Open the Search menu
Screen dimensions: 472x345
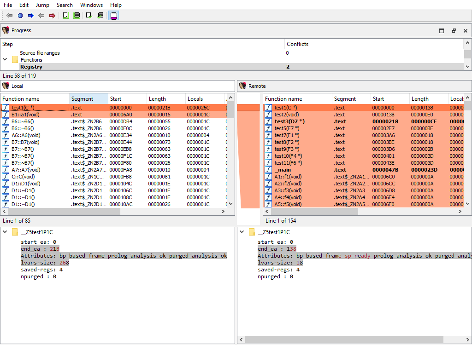pyautogui.click(x=65, y=5)
